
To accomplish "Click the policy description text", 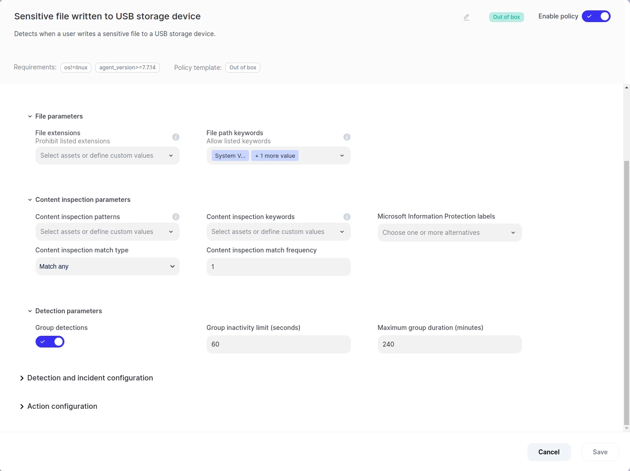I will click(x=115, y=34).
